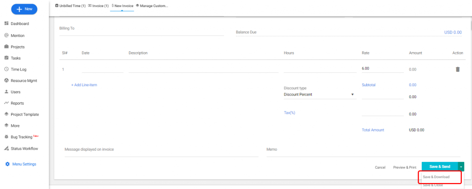Click the Billing To field

142,30
